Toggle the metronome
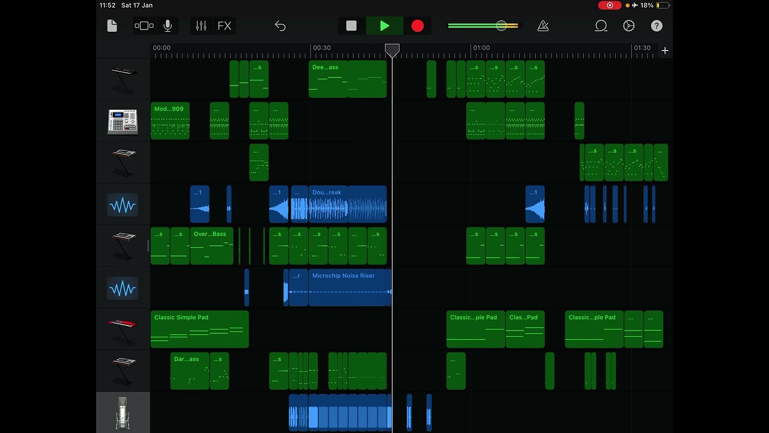Screen dimensions: 769x433 pos(543,26)
